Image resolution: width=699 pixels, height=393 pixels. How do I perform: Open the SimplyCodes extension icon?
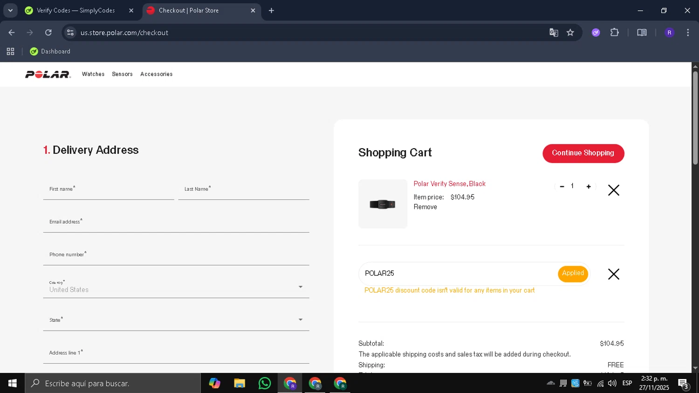coord(596,33)
